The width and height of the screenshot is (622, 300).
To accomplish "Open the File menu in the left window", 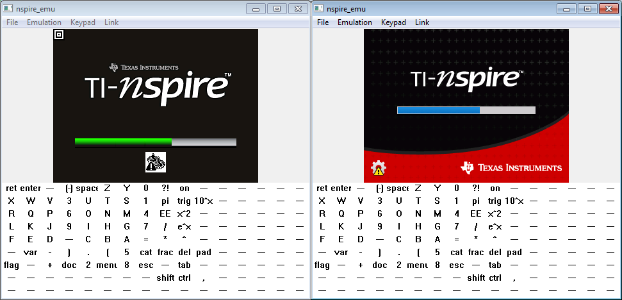I will coord(12,22).
